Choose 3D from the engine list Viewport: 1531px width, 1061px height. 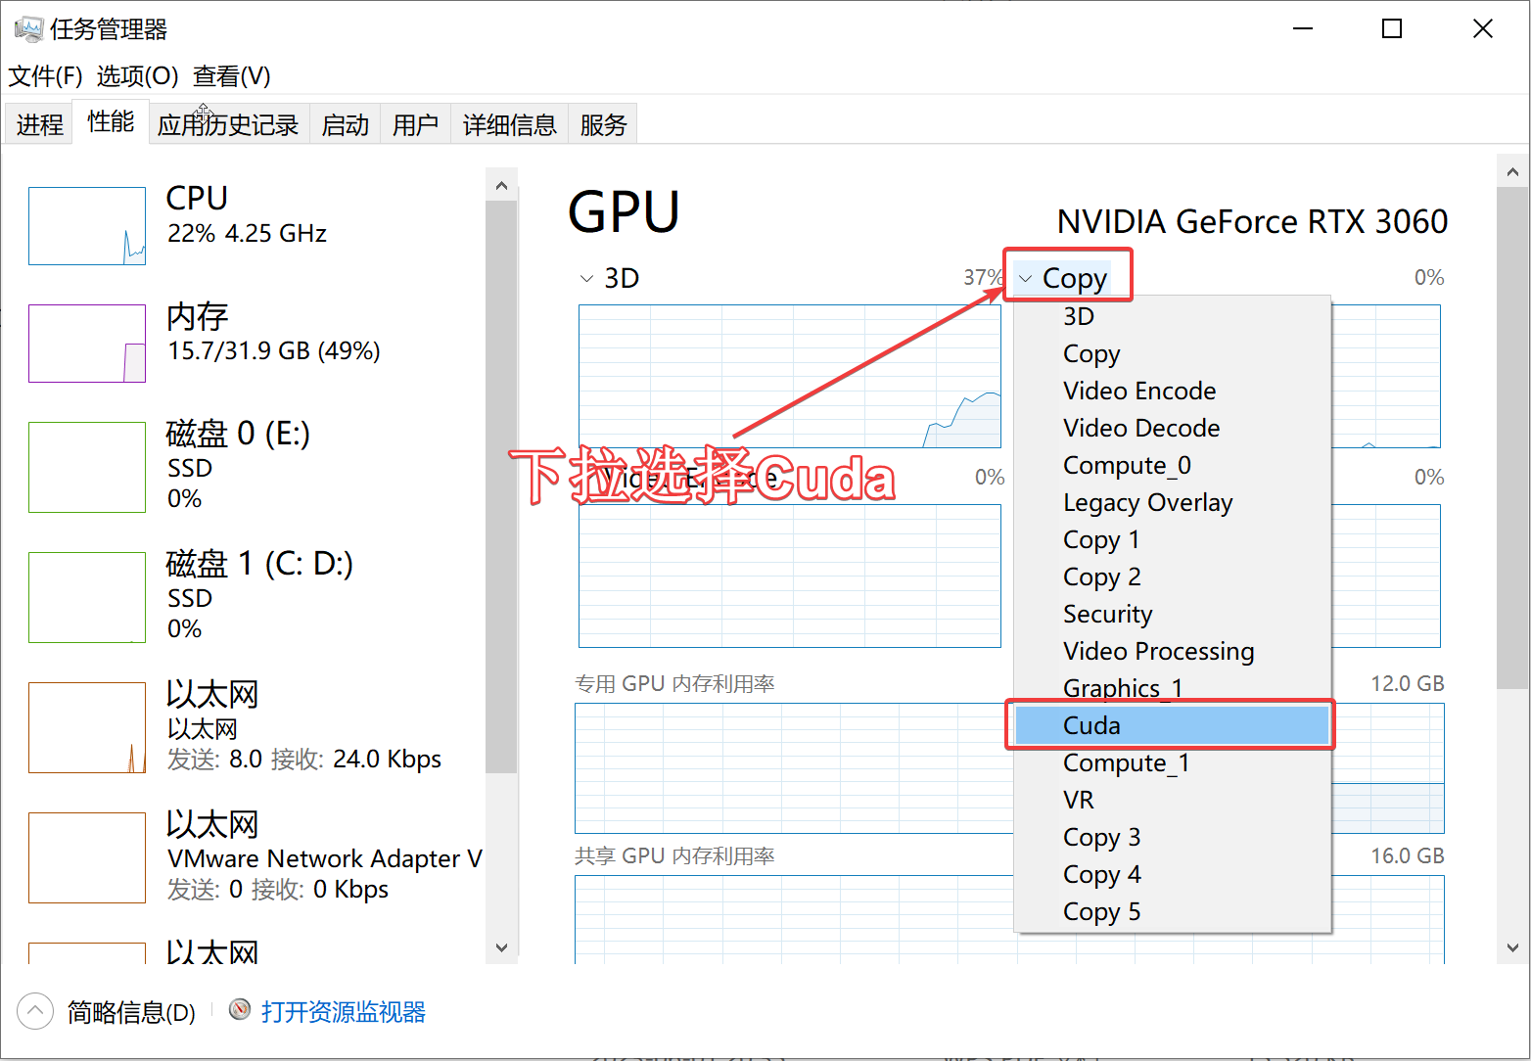coord(1173,316)
